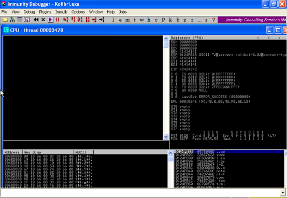Click the Go to address arrow icon
Viewport: 287px width, 198px height.
(x=102, y=20)
